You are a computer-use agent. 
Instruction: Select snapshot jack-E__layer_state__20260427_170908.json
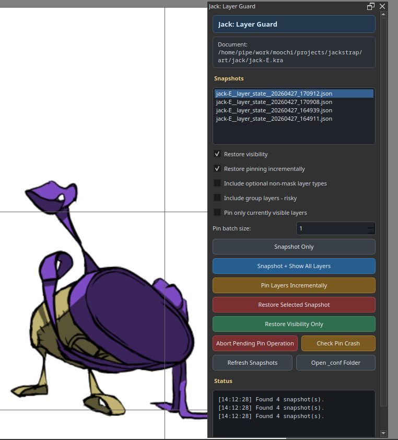point(294,102)
